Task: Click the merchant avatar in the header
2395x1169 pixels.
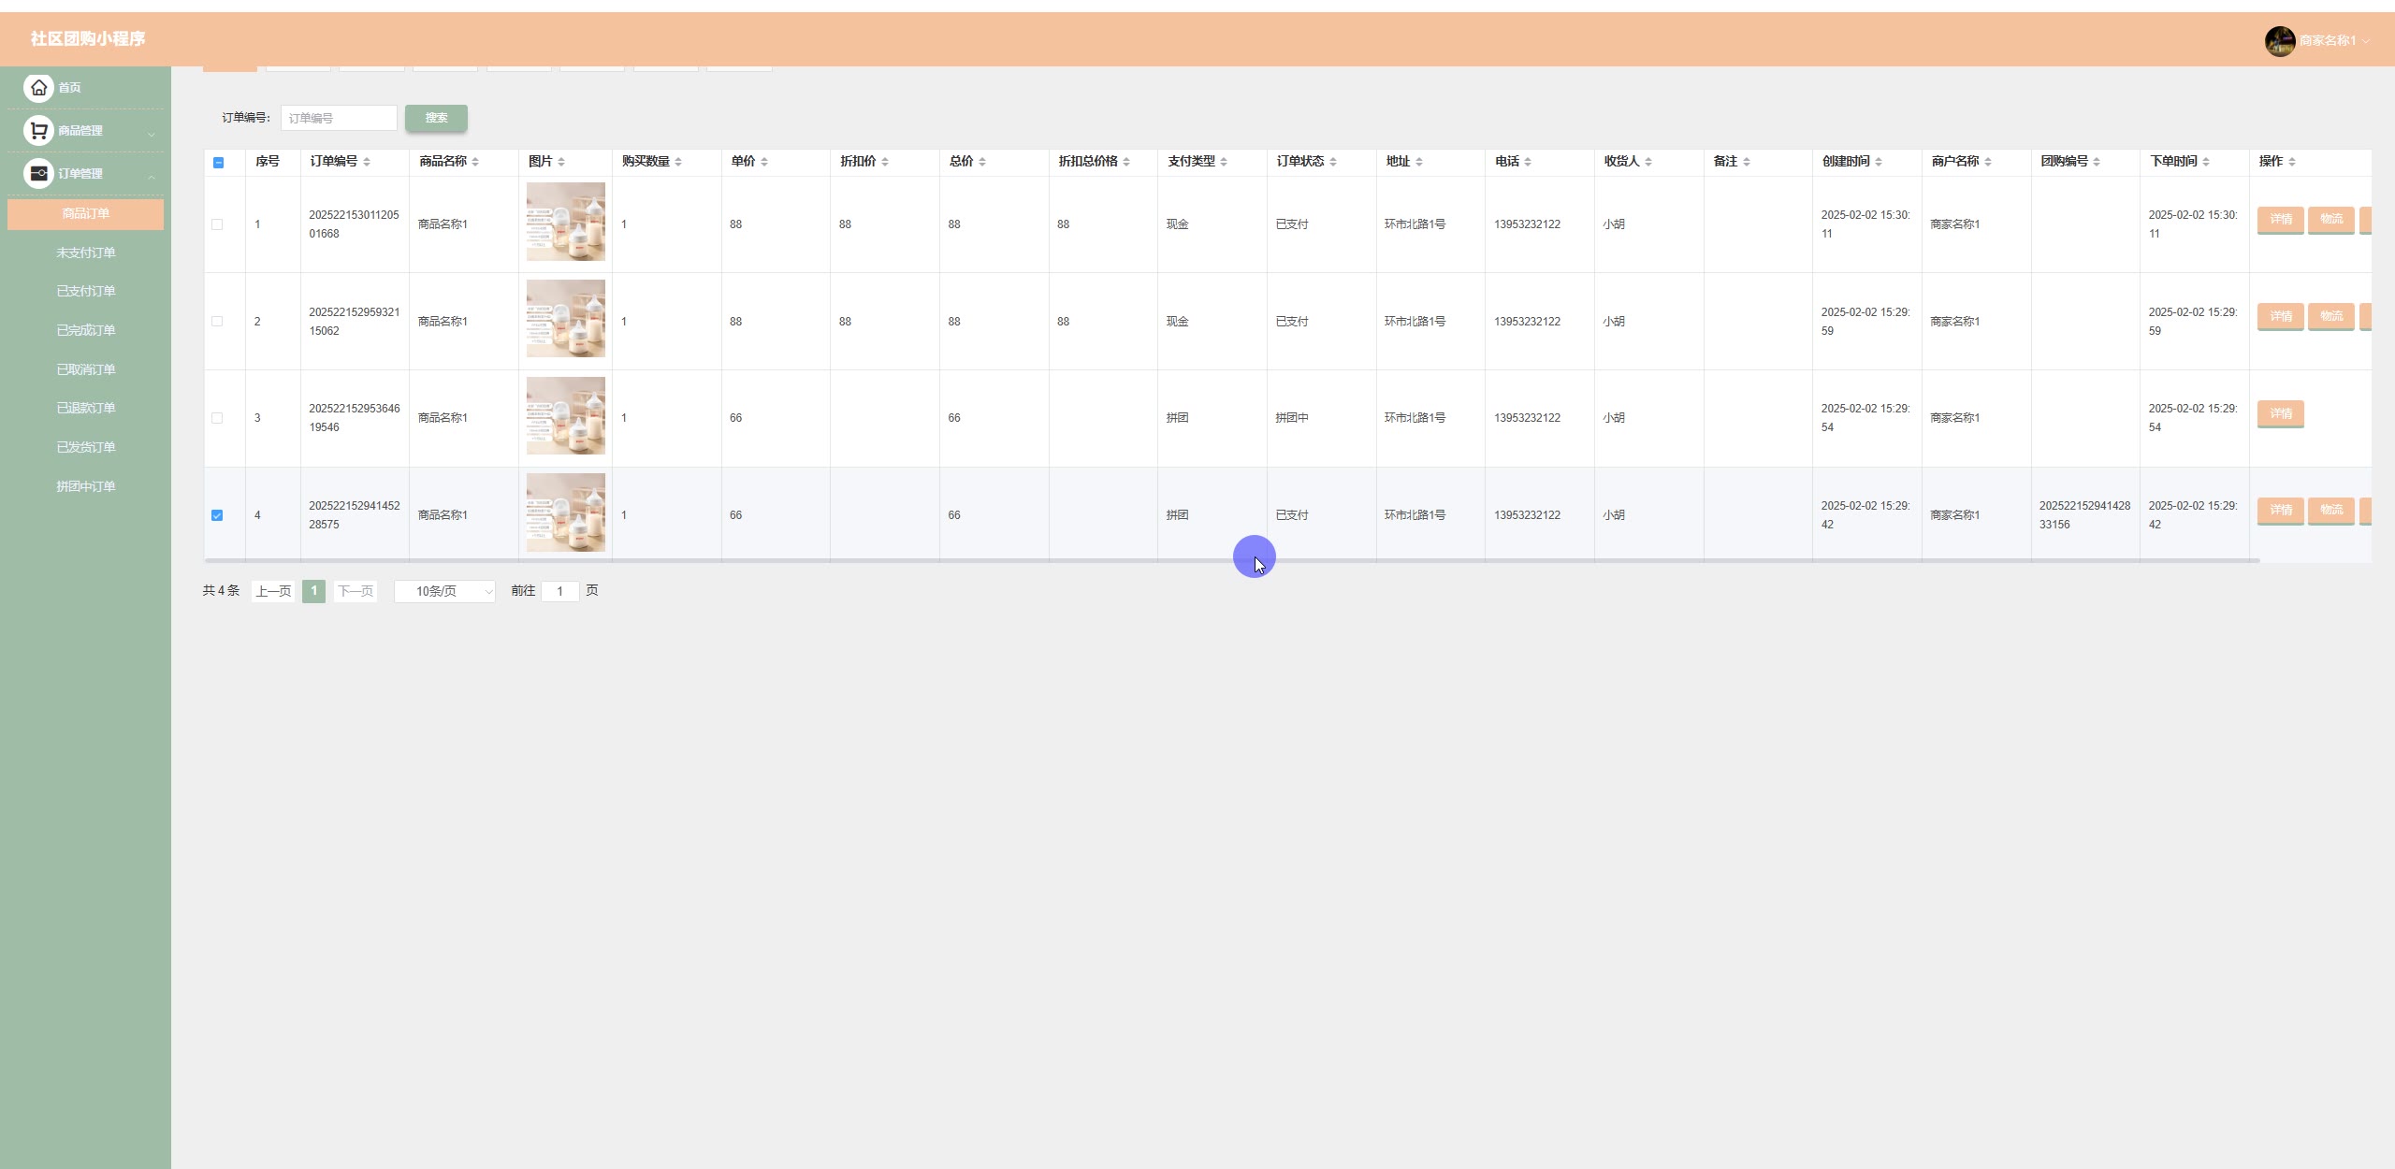Action: click(2279, 40)
